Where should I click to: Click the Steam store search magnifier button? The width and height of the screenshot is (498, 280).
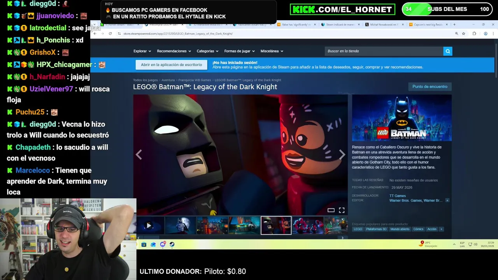(x=448, y=51)
